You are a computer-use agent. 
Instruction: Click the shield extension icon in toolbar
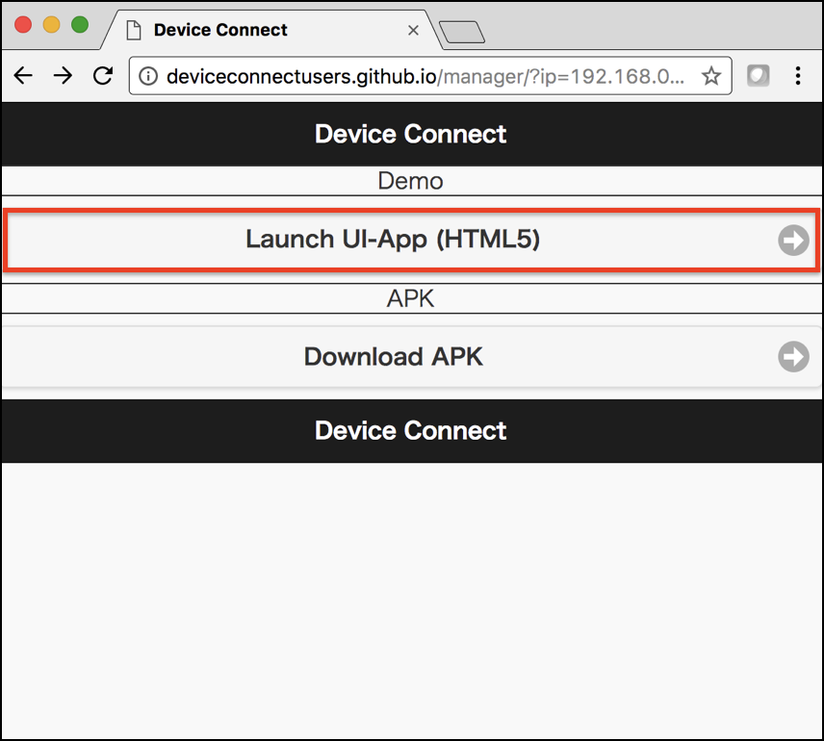759,76
